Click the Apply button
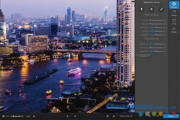This screenshot has width=180, height=120. (x=143, y=56)
